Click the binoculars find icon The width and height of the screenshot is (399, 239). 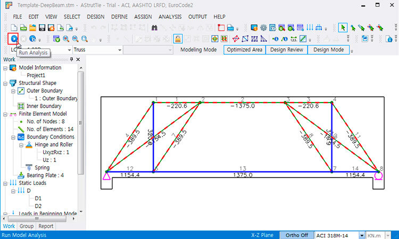(x=154, y=28)
